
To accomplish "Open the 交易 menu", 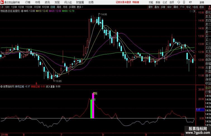I will pyautogui.click(x=91, y=2).
